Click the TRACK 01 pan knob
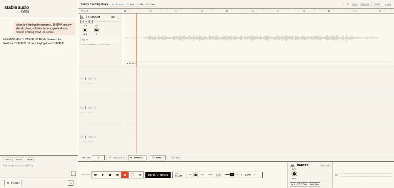The image size is (394, 188). [x=96, y=30]
